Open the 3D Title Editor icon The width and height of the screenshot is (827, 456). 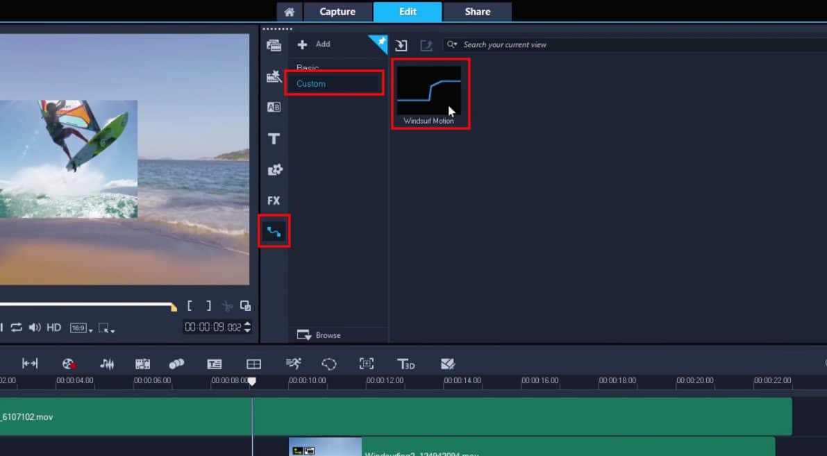click(406, 364)
